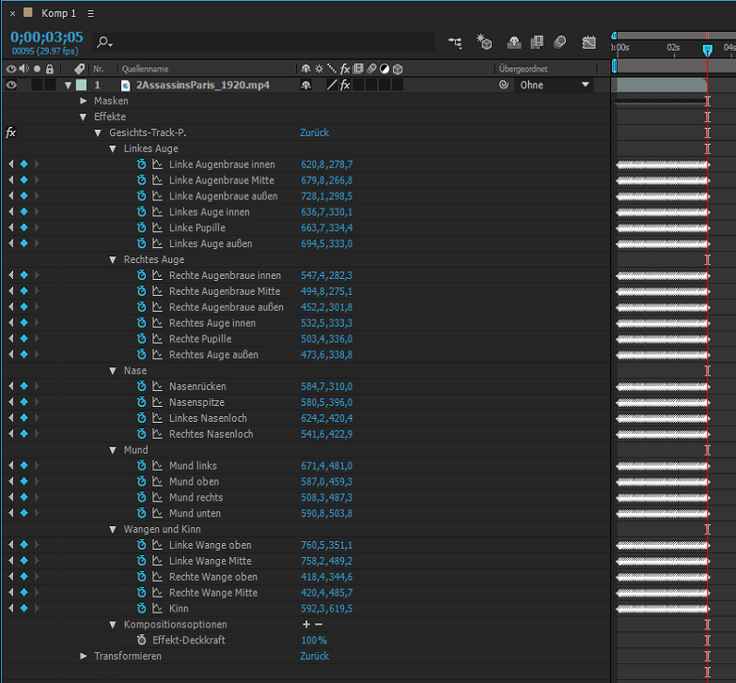Toggle the fx switch on the video layer

click(345, 85)
